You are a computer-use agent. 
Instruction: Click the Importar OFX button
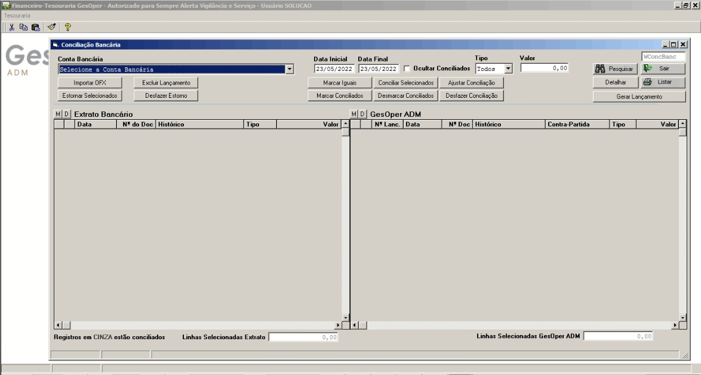tap(90, 83)
